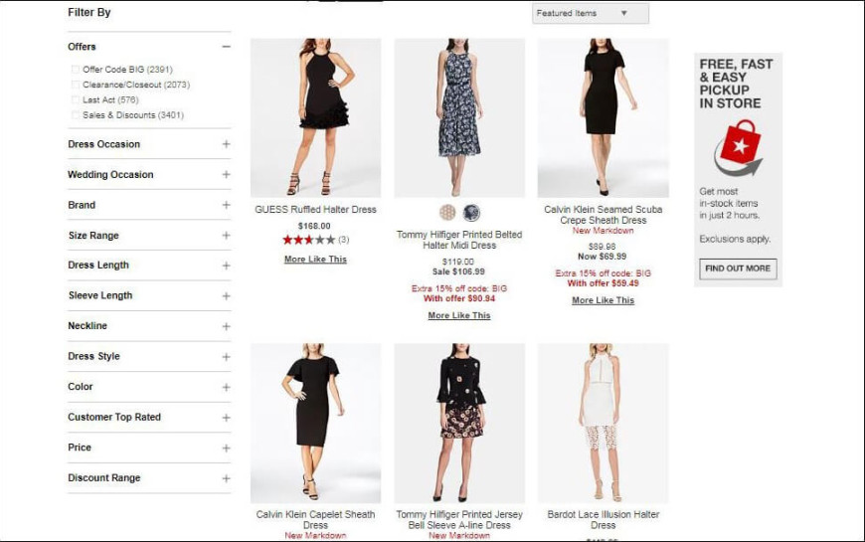Collapse the Offers filter section
This screenshot has height=542, width=865.
point(226,47)
